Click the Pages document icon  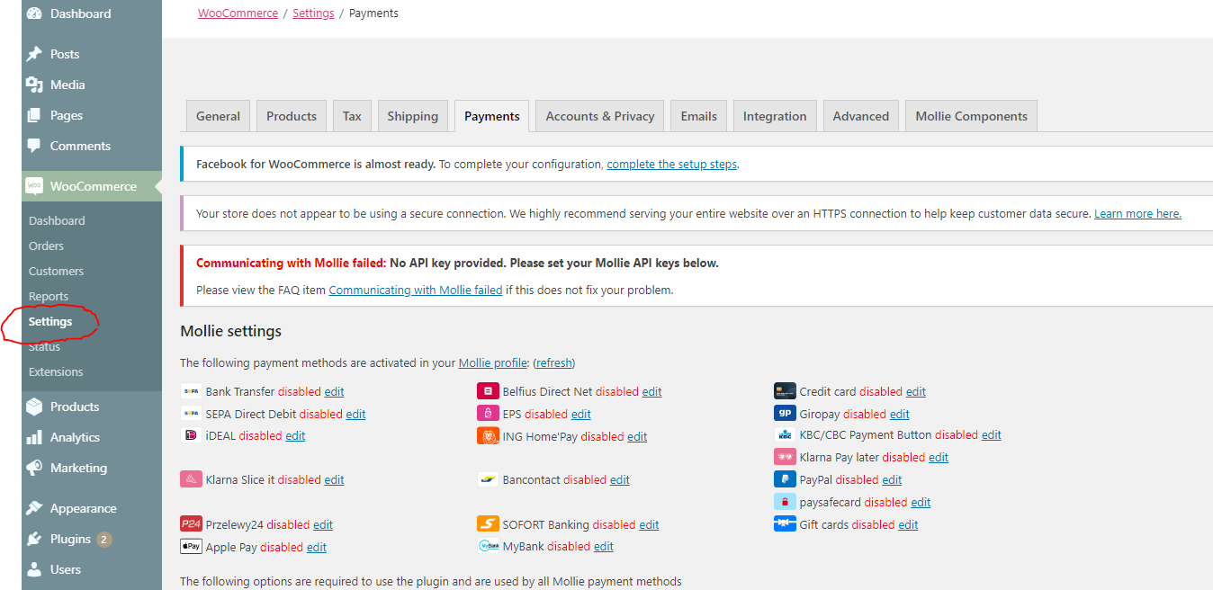pyautogui.click(x=34, y=115)
